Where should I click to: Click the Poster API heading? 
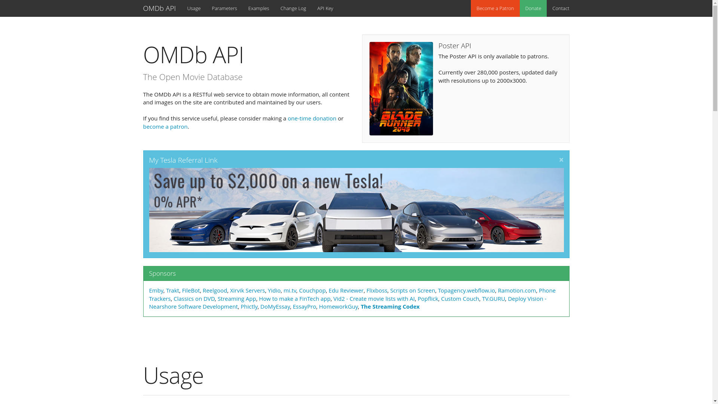[x=455, y=46]
